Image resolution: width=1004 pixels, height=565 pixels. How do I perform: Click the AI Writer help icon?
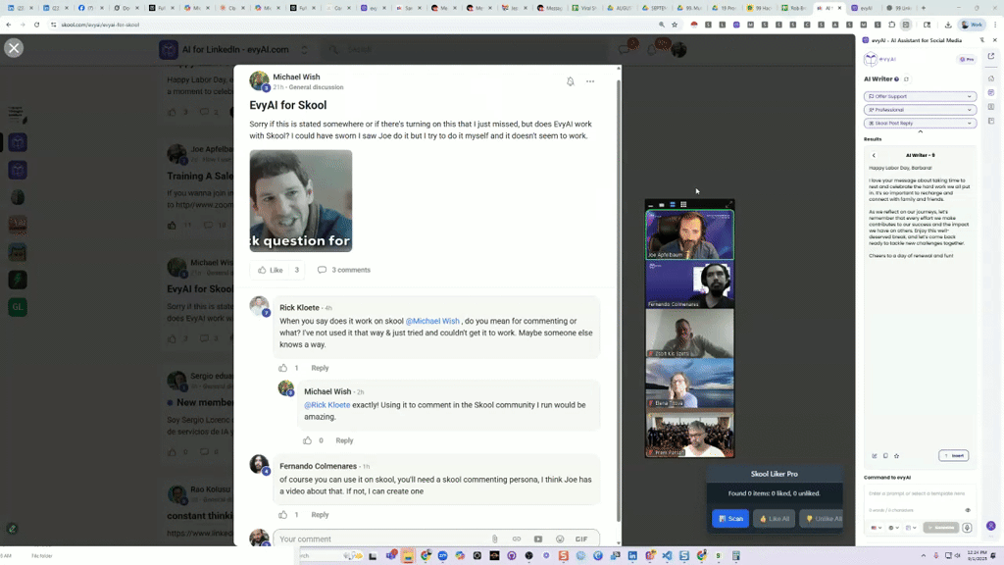[x=896, y=79]
